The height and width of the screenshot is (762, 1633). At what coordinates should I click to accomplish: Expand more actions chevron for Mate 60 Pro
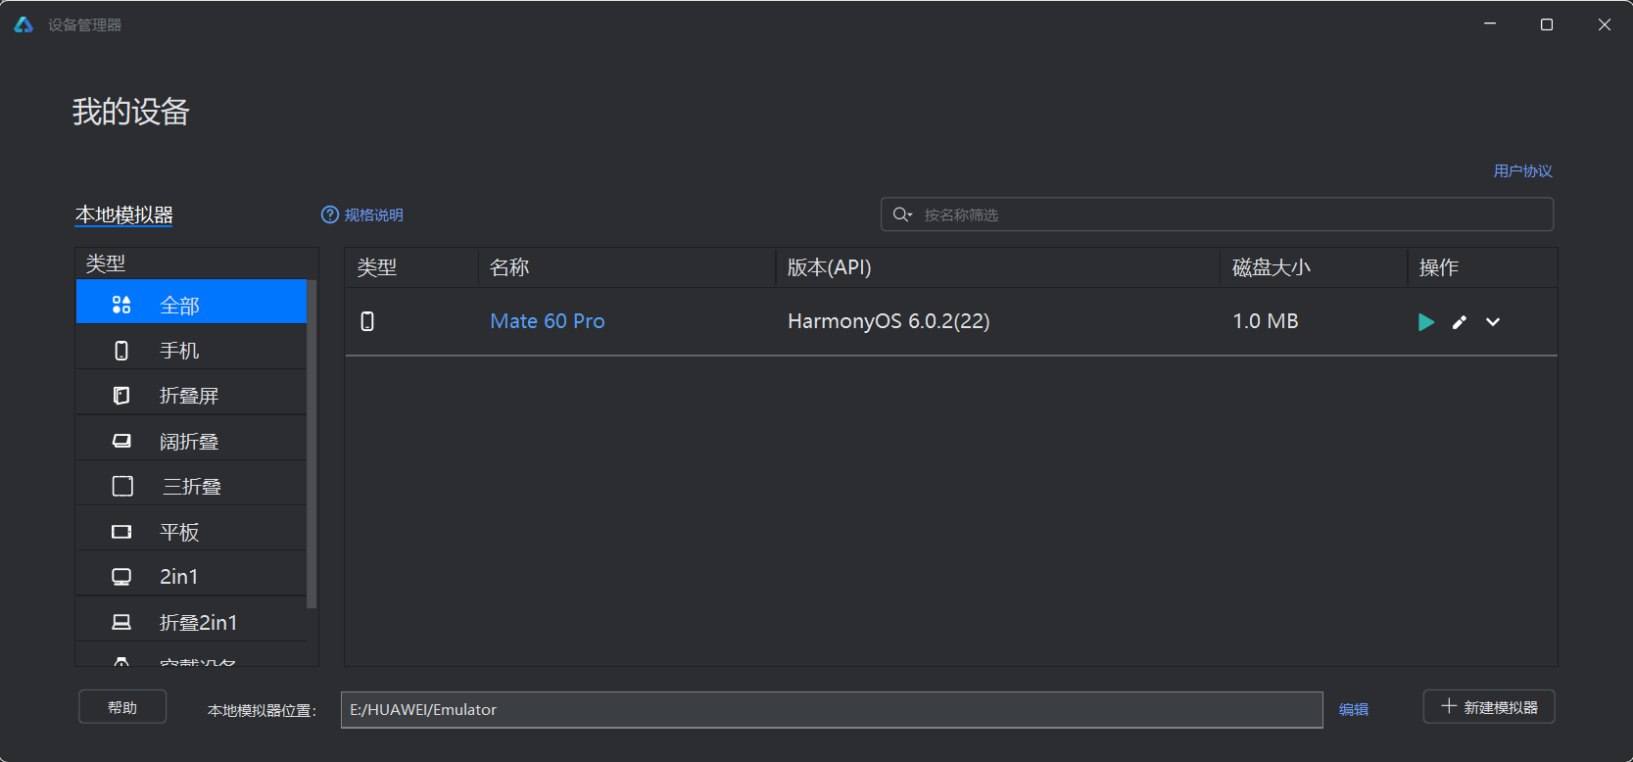click(x=1492, y=322)
